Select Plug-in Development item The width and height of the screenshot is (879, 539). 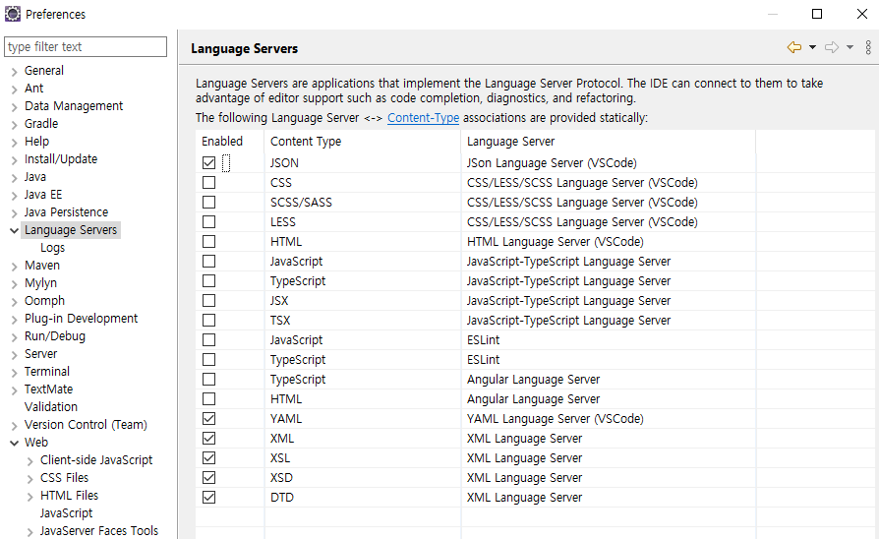tap(82, 319)
